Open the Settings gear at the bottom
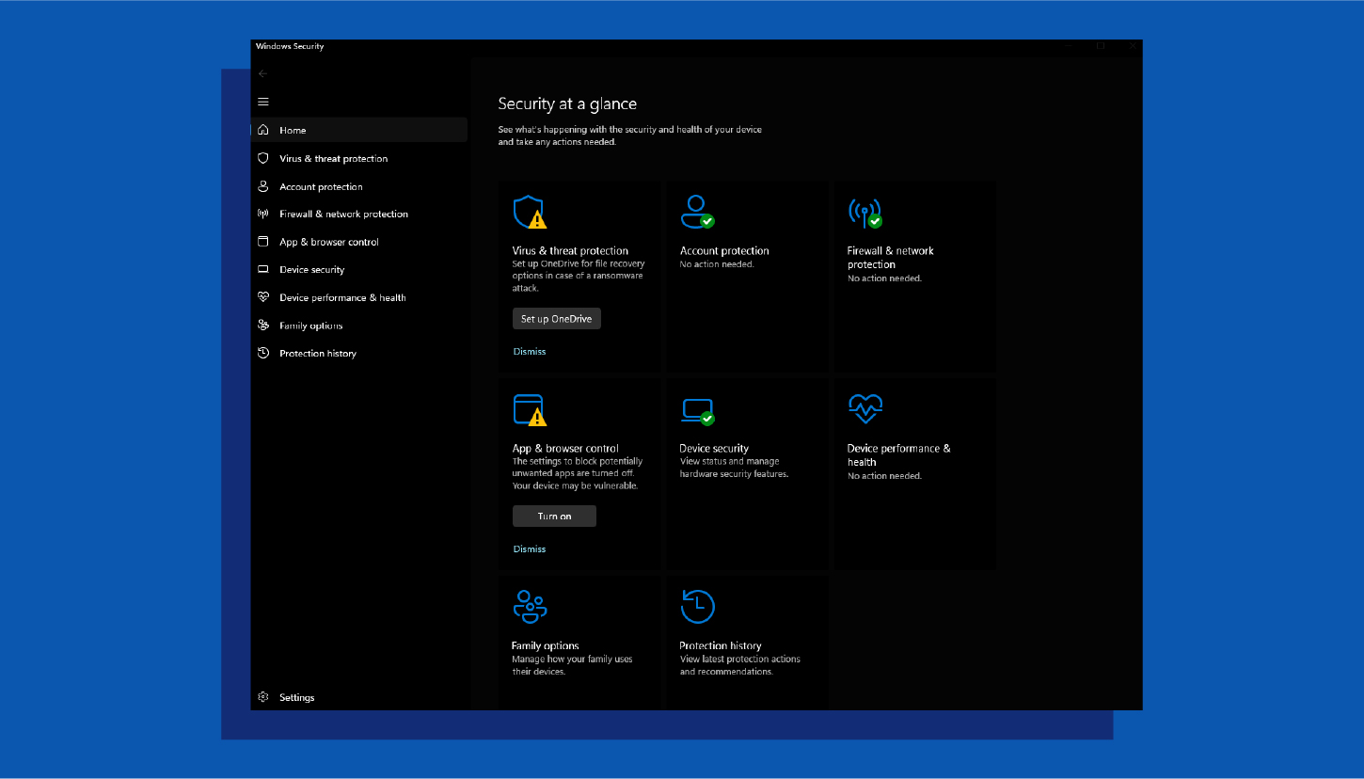 pos(263,696)
